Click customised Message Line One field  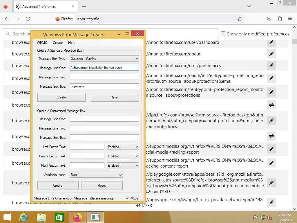click(x=104, y=119)
